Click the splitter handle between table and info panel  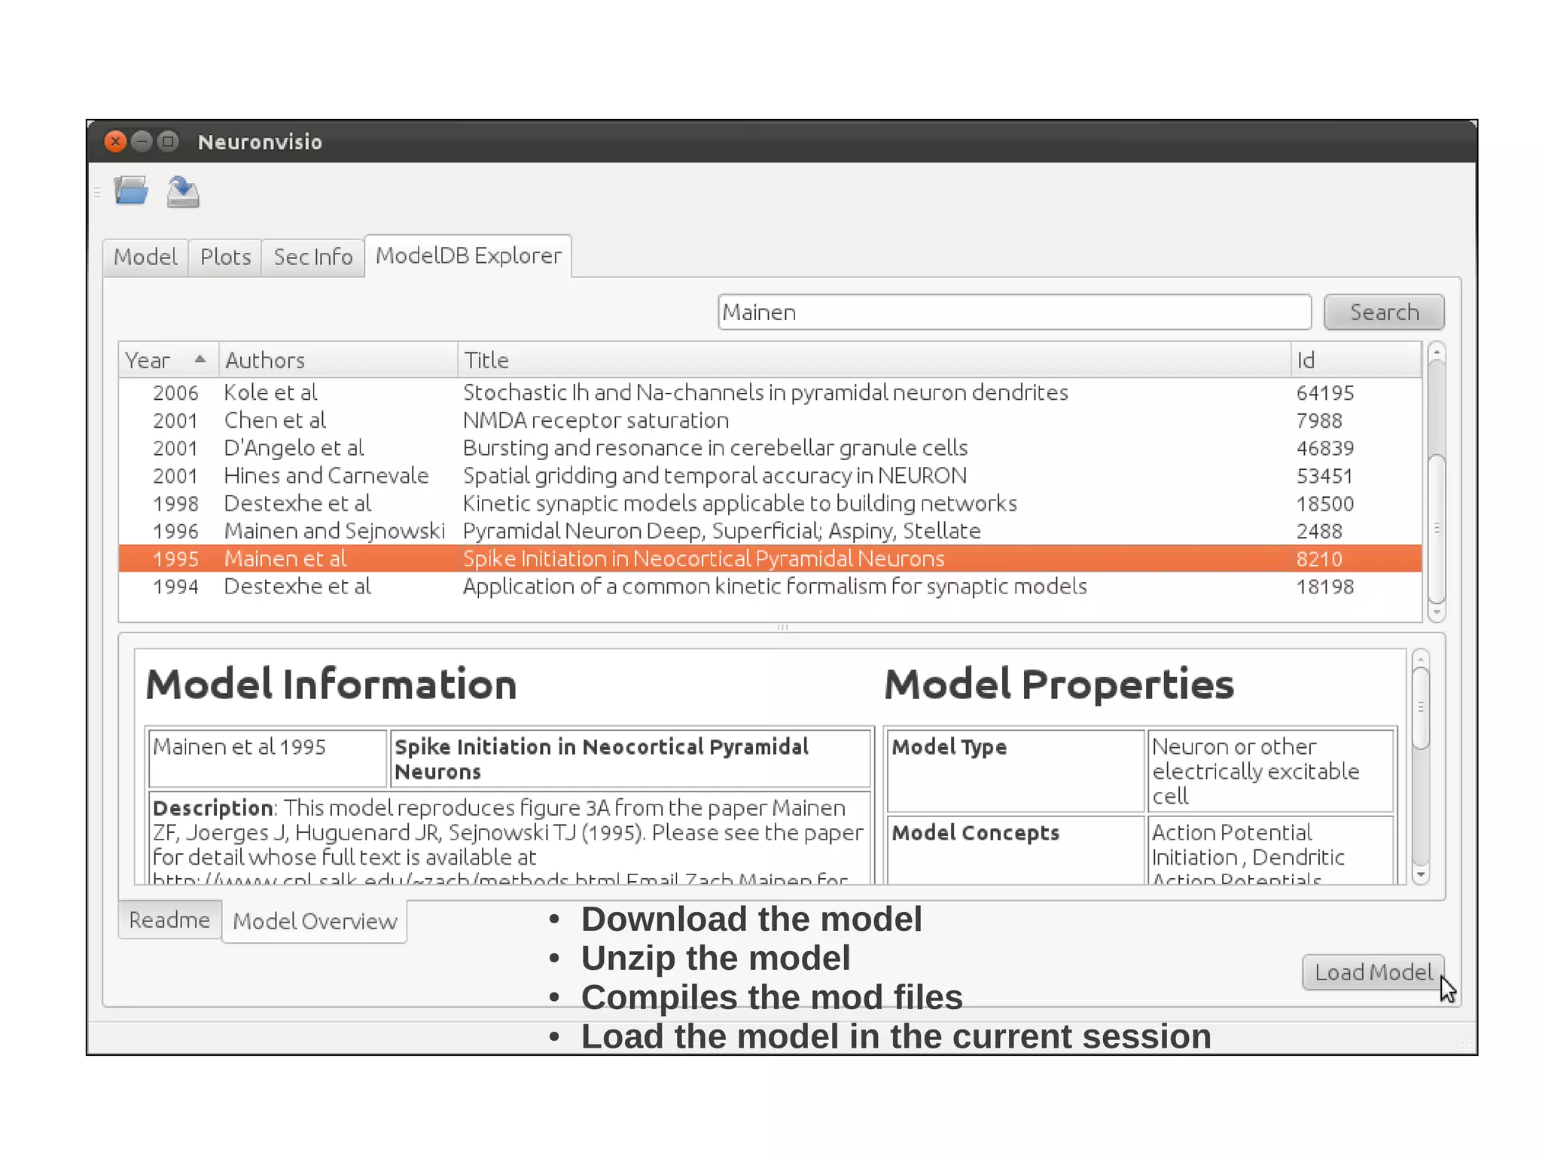(x=782, y=627)
